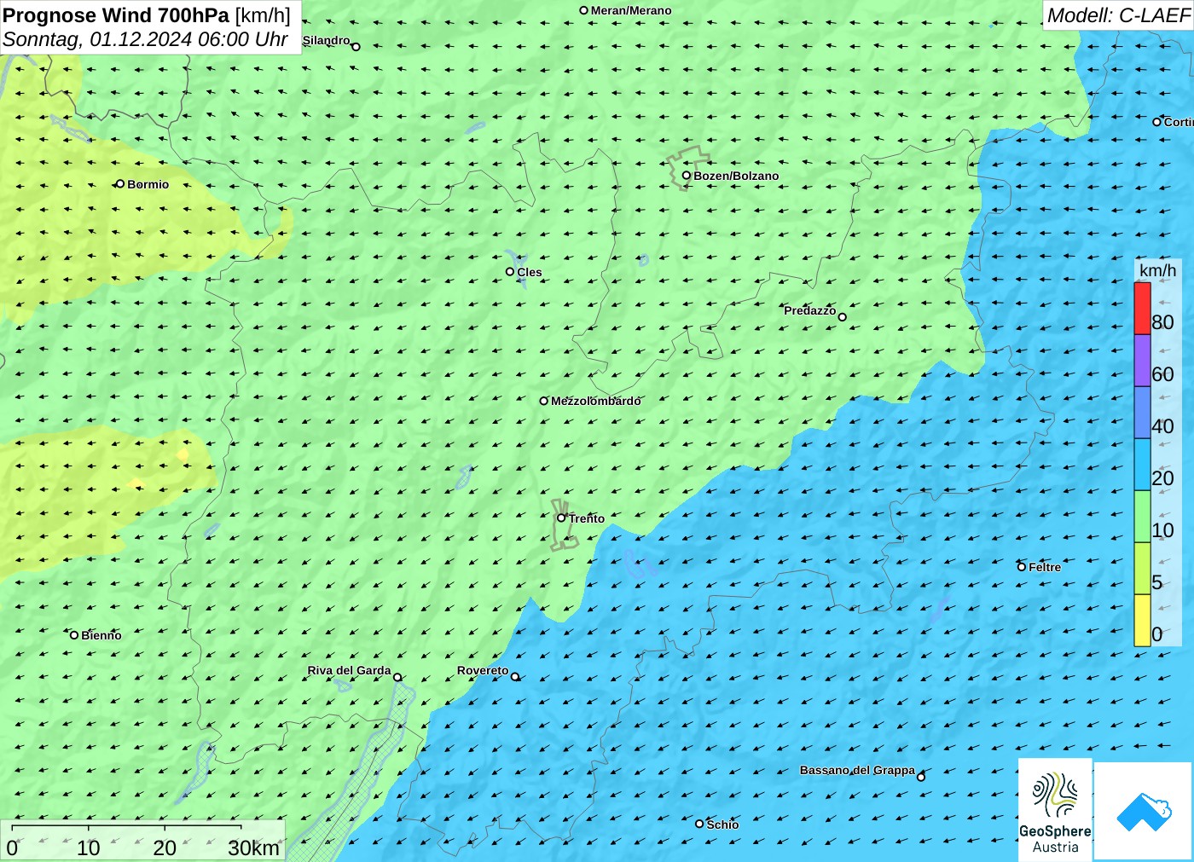Click the red 80 km/h legend swatch
The height and width of the screenshot is (862, 1194).
[1142, 308]
